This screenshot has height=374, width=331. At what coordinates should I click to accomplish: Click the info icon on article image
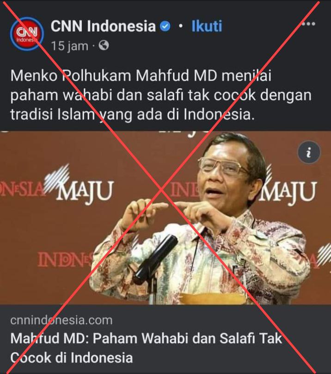(309, 152)
